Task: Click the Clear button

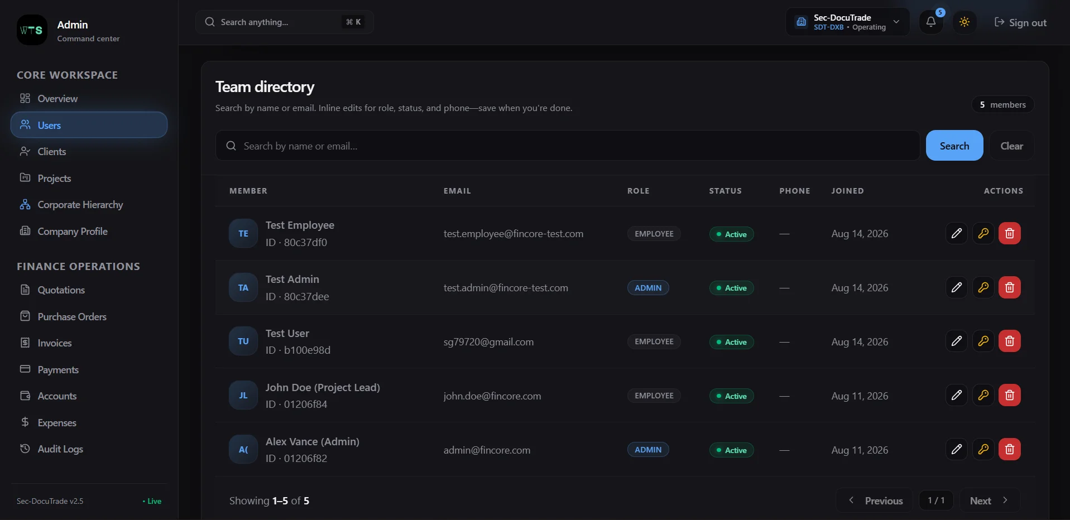Action: (1011, 146)
